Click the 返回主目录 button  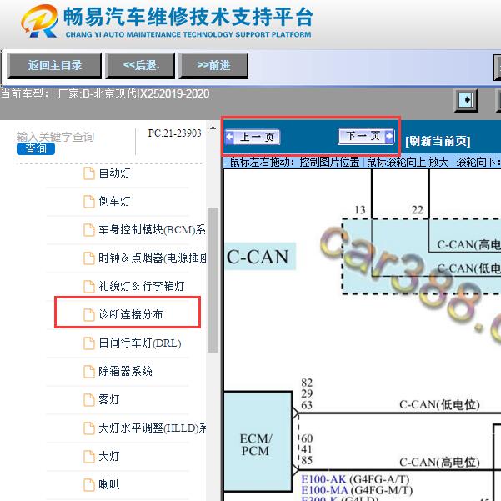(54, 66)
